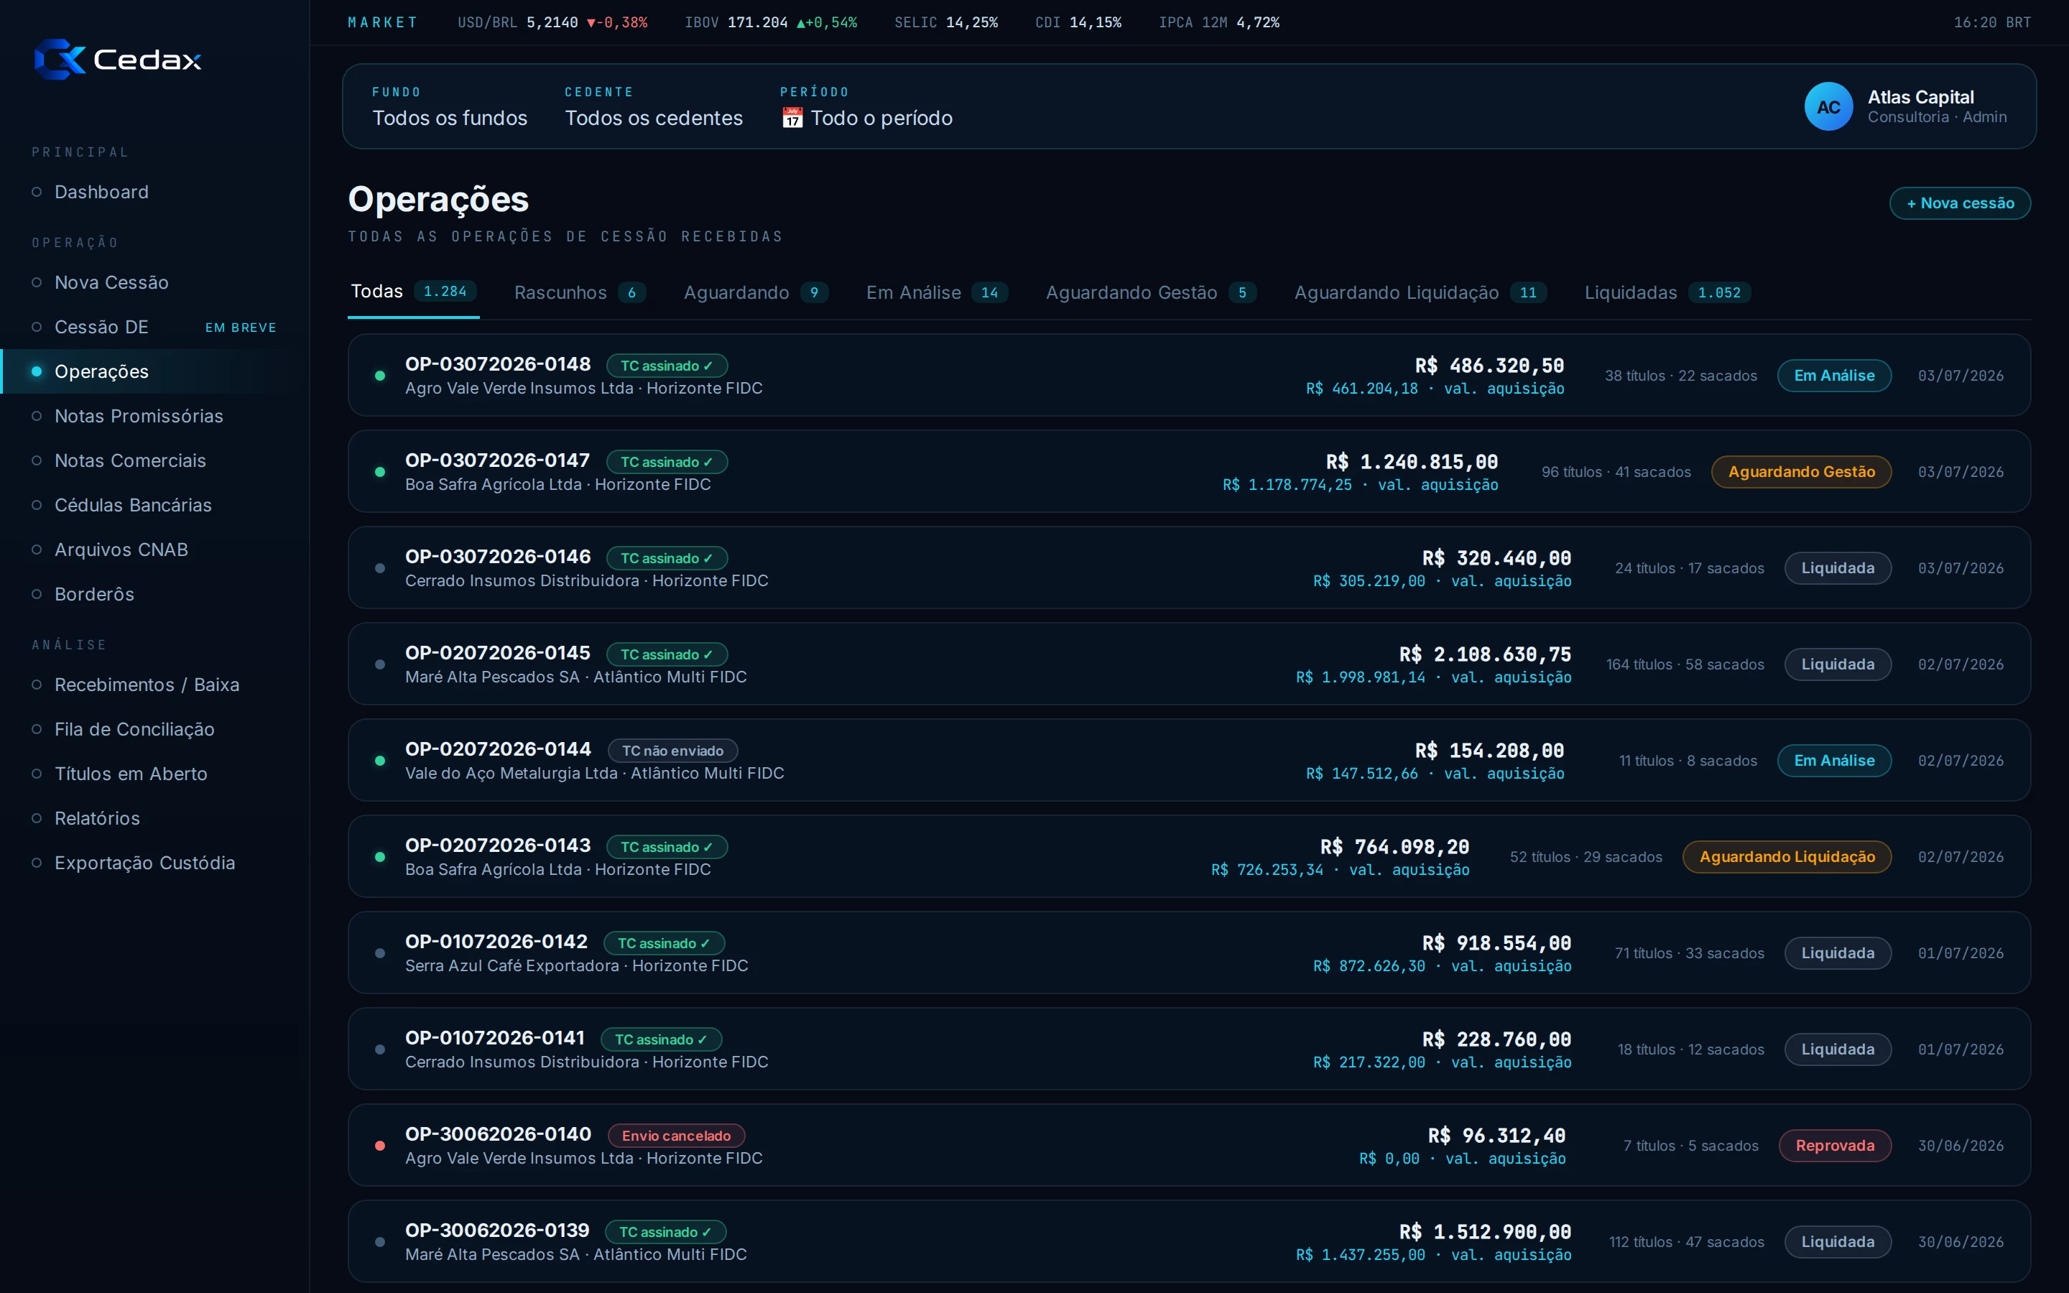Open operation OP-03072026-0147
Image resolution: width=2069 pixels, height=1293 pixels.
click(1188, 471)
